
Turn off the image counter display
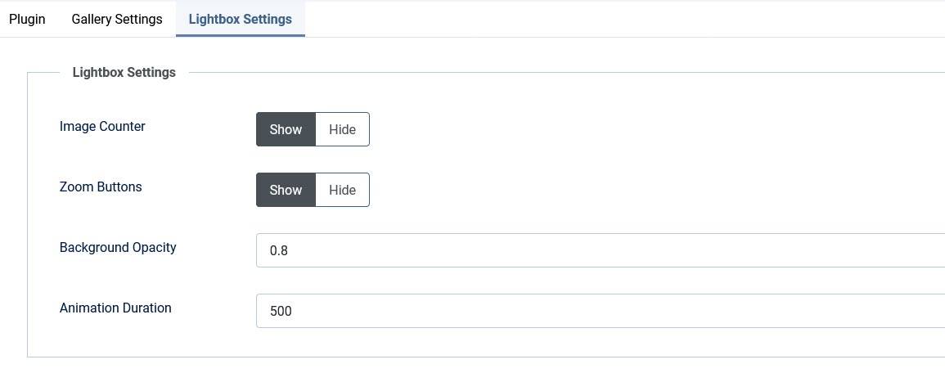pos(342,129)
